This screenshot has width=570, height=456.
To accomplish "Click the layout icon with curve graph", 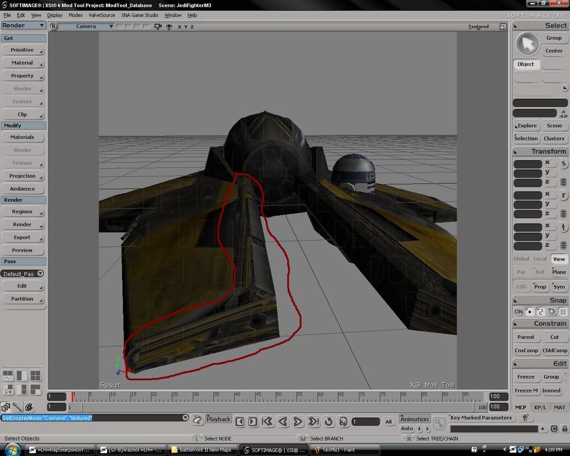I will (8, 375).
